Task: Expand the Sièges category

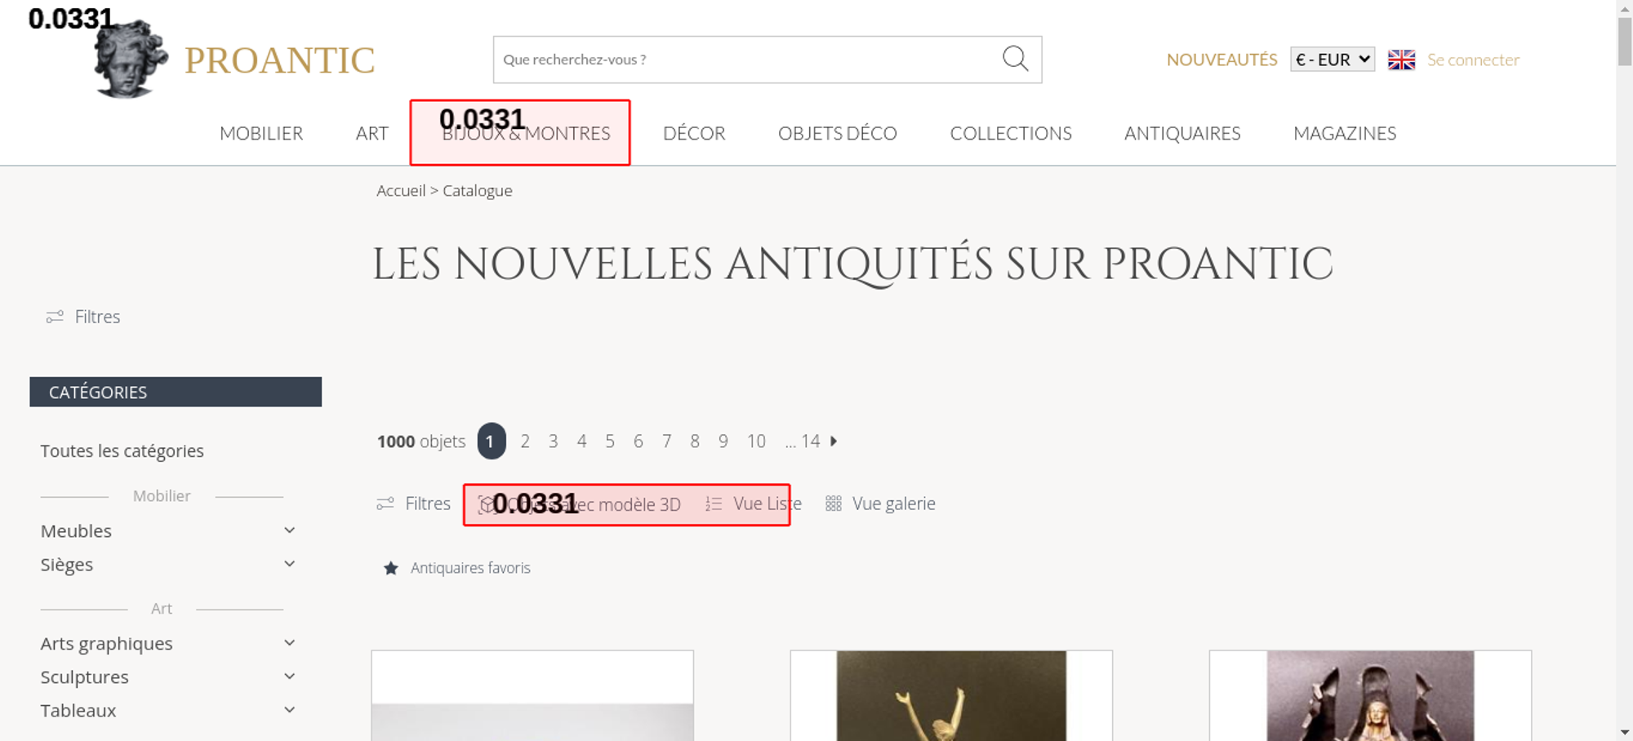Action: pos(289,564)
